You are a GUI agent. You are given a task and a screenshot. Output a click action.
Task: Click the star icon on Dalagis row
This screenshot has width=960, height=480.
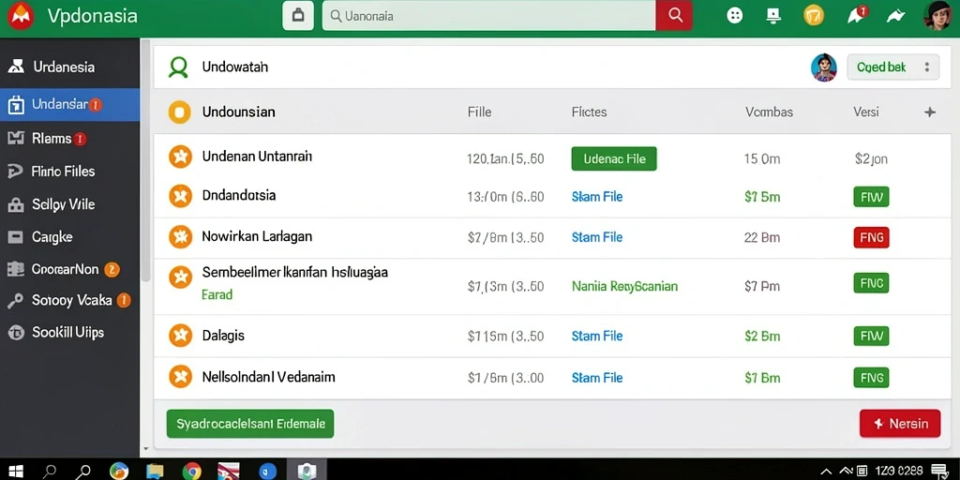point(180,336)
